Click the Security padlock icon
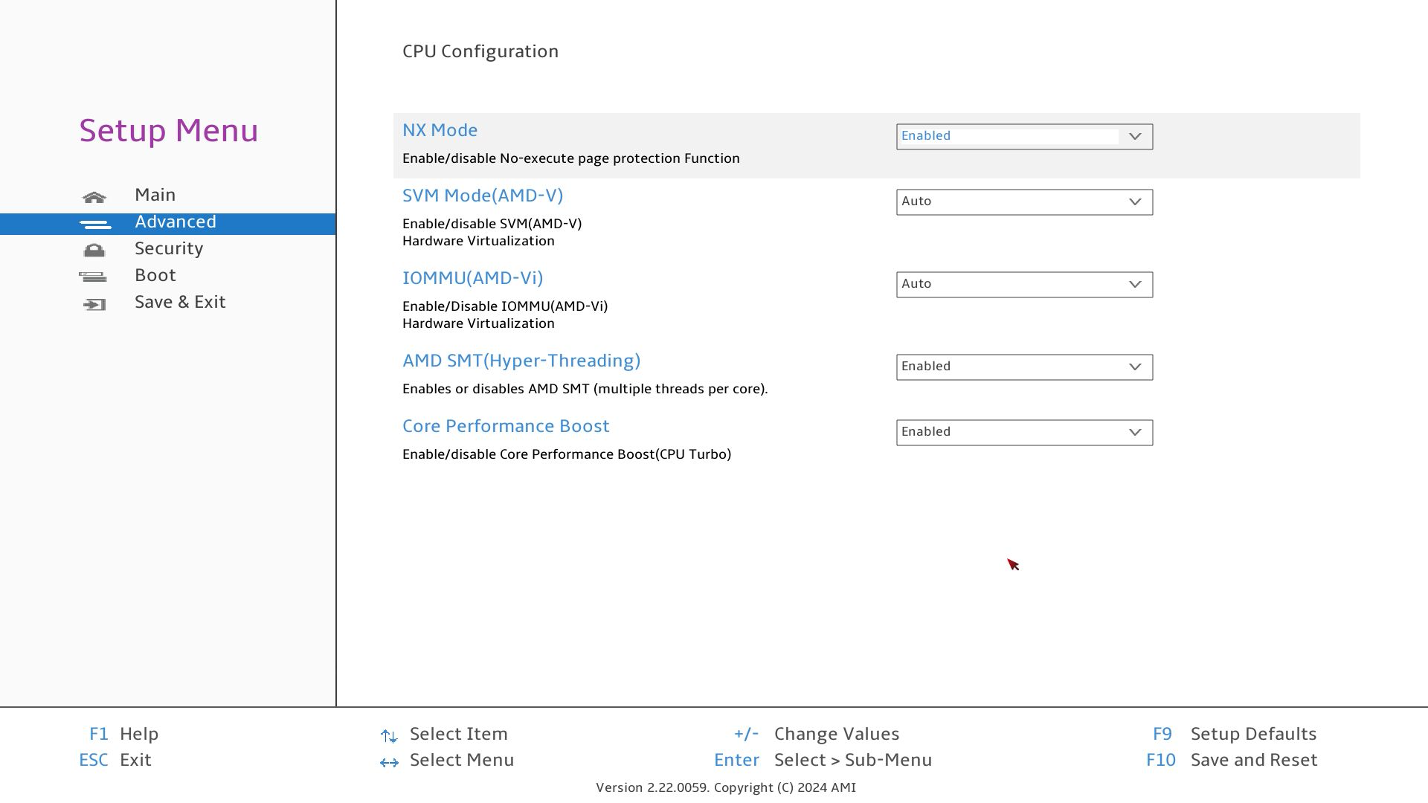This screenshot has width=1428, height=803. pyautogui.click(x=94, y=251)
